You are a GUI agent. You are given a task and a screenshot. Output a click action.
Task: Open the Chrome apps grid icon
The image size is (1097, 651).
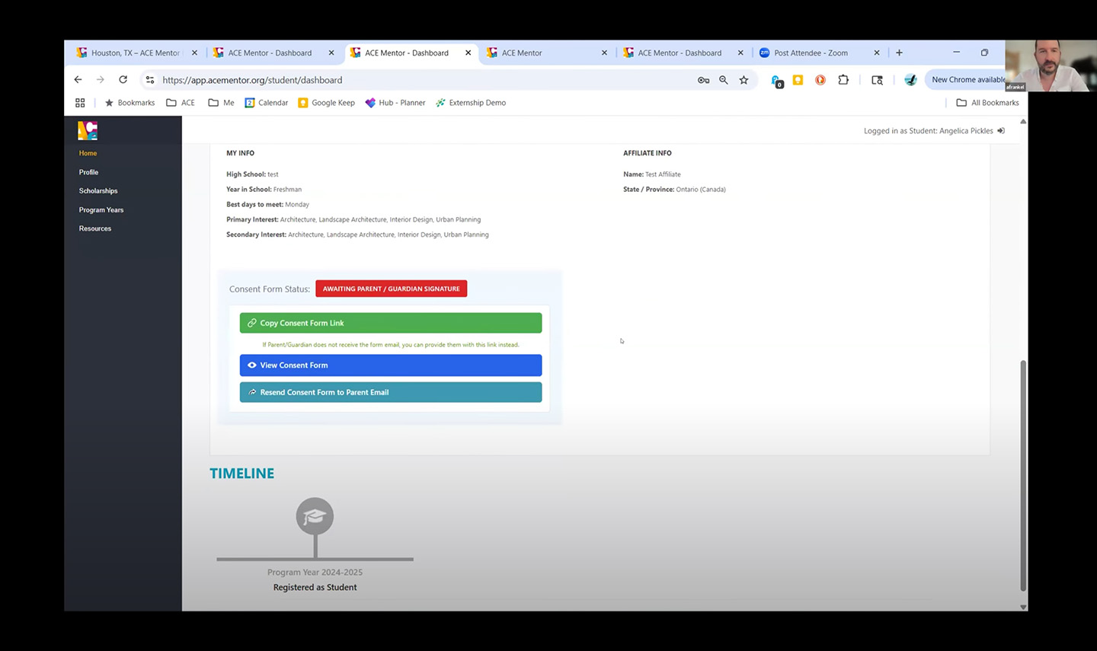tap(80, 103)
